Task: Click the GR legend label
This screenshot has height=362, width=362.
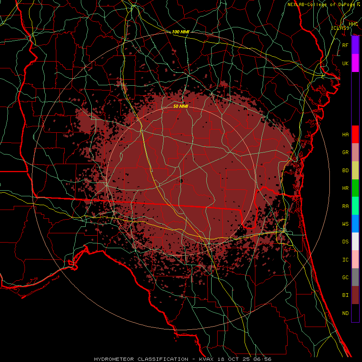Action: (x=345, y=152)
